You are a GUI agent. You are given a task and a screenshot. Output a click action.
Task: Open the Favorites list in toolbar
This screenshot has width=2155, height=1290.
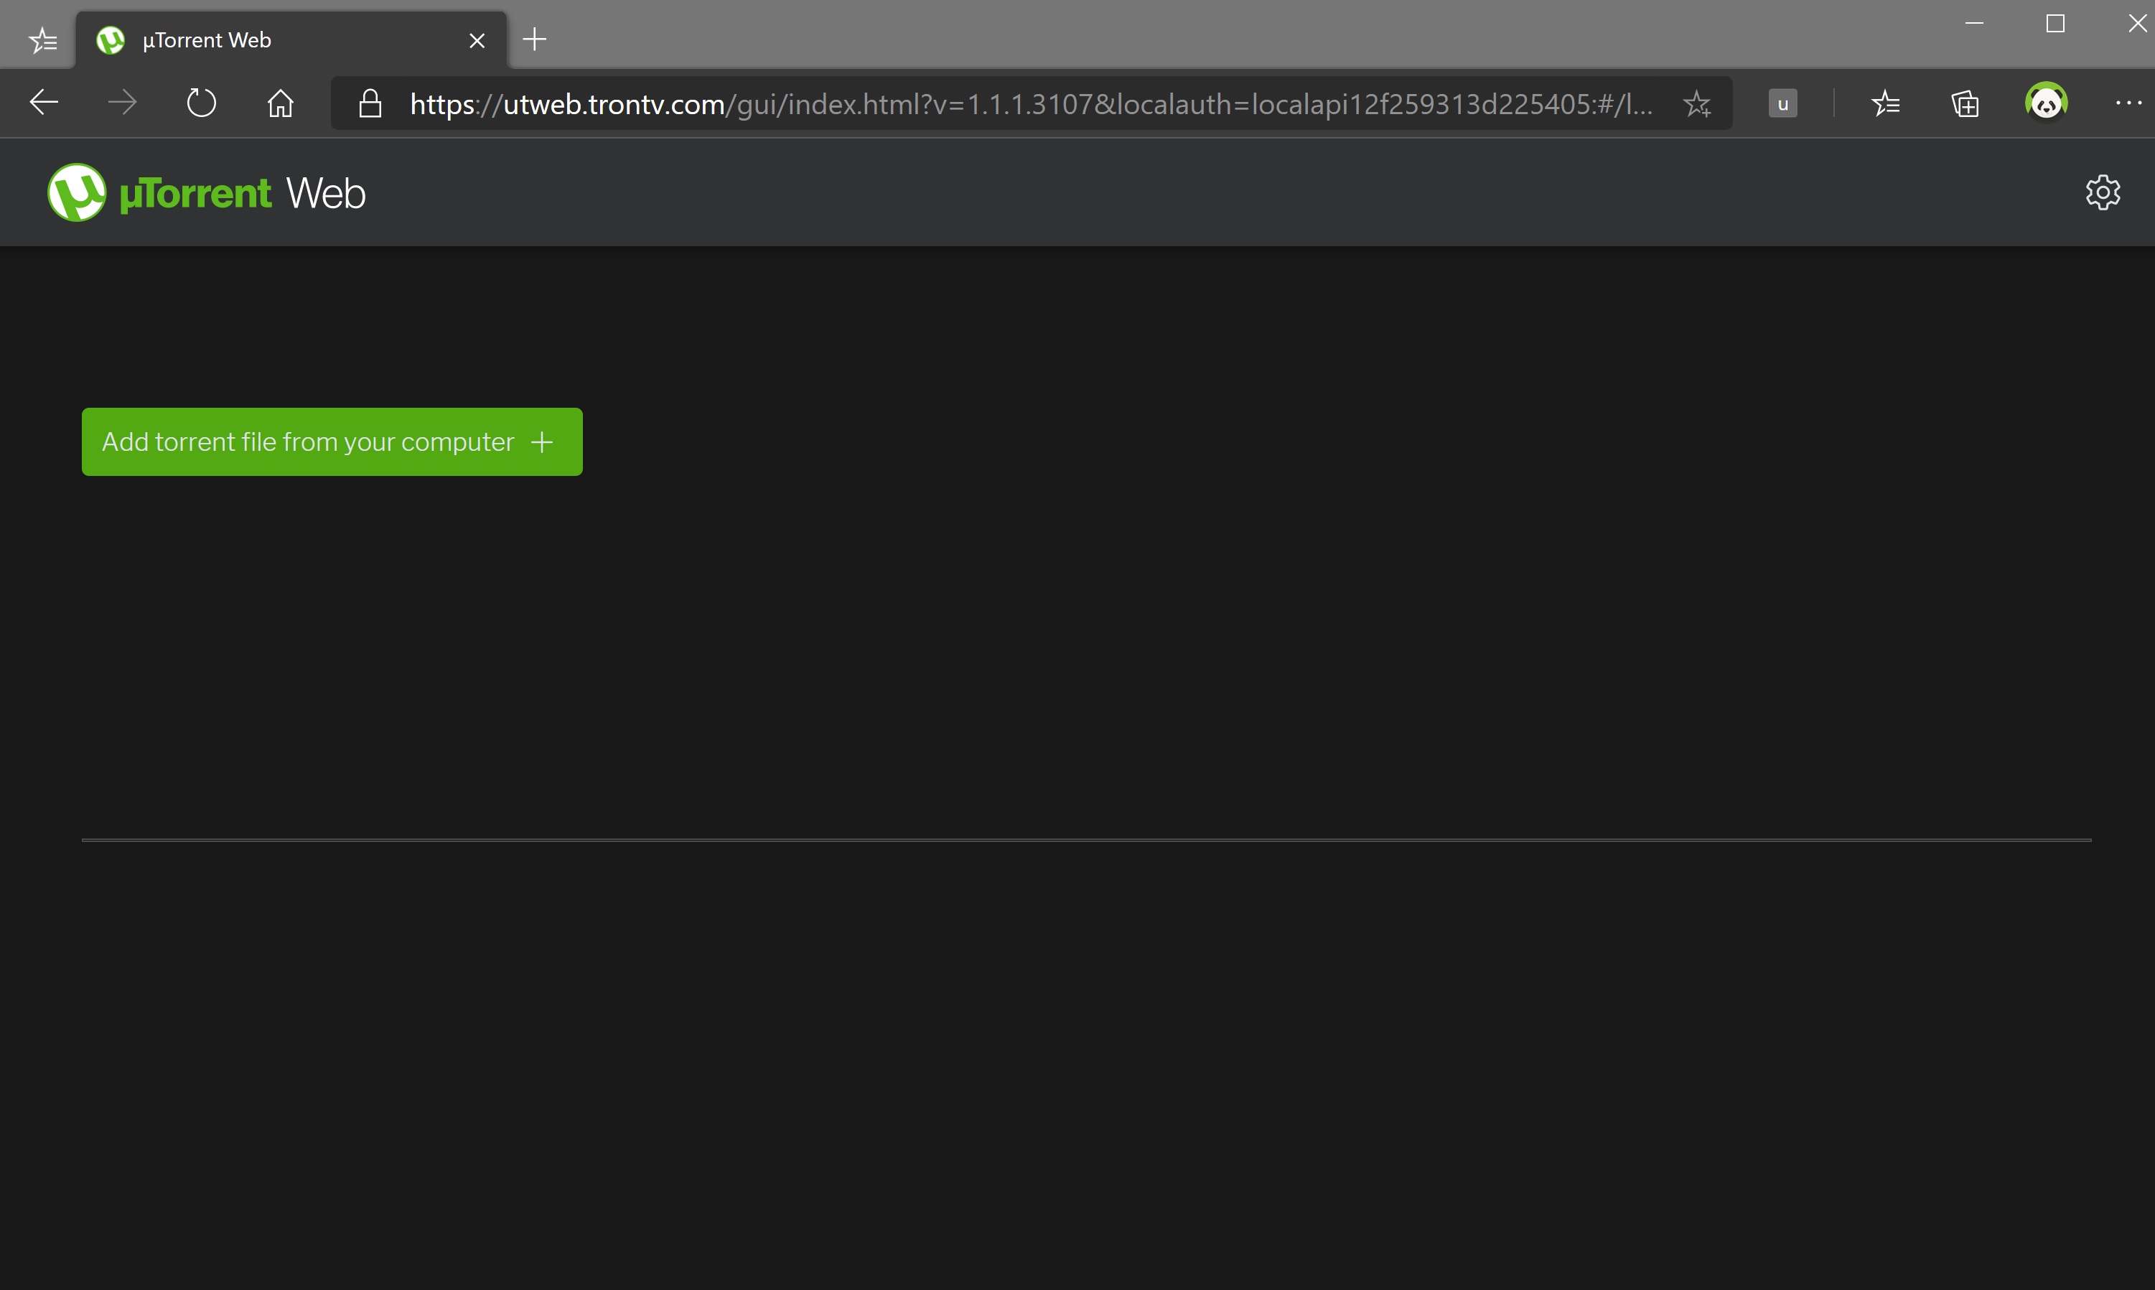pos(1884,103)
